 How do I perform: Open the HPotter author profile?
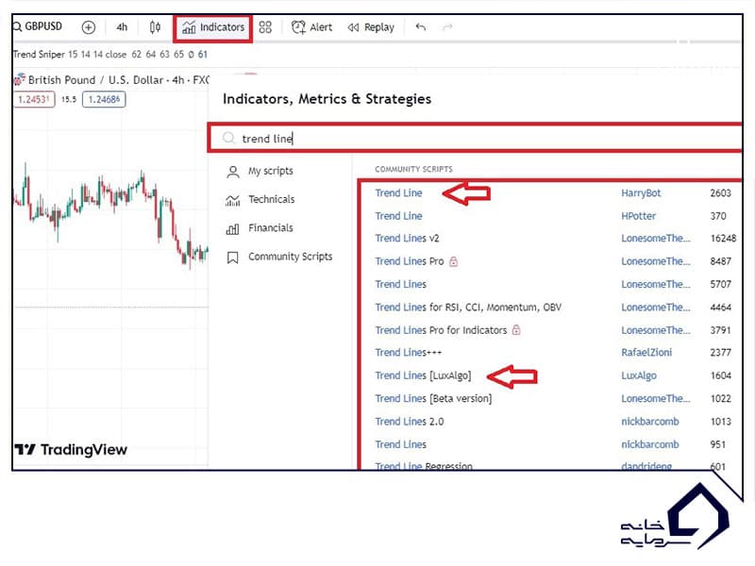(x=639, y=216)
